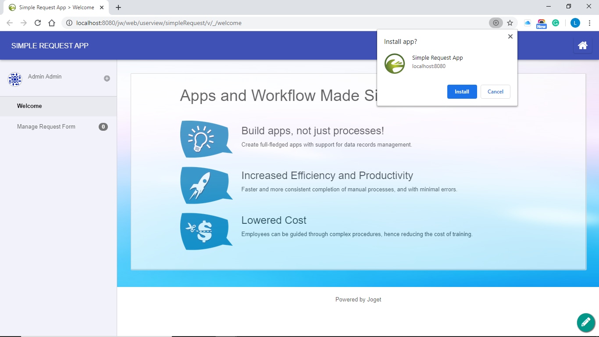Click the Create full-fledged apps description text
This screenshot has height=337, width=599.
tap(327, 145)
